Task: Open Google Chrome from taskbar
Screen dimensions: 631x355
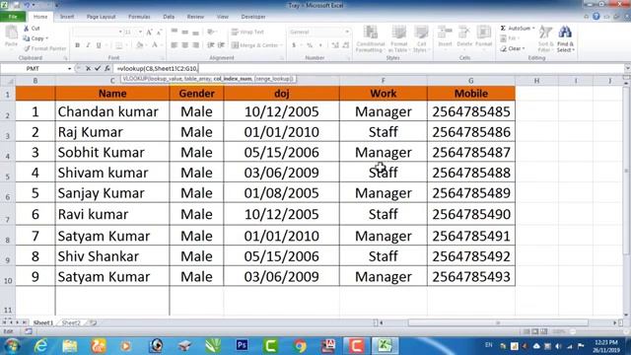Action: [300, 346]
